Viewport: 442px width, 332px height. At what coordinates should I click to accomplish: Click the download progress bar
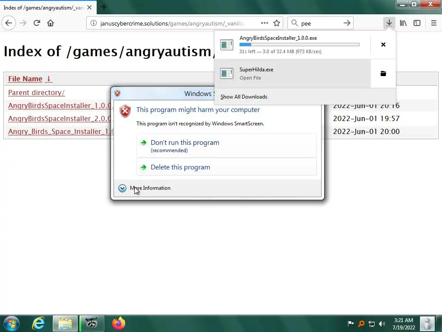(x=300, y=45)
